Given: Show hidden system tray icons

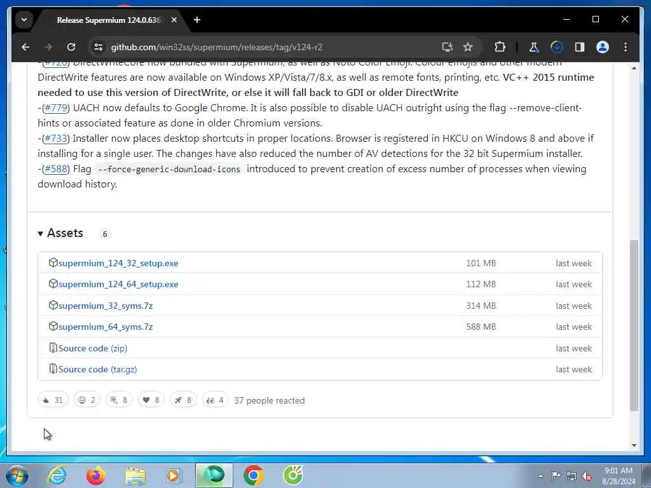Looking at the screenshot, I should click(540, 476).
